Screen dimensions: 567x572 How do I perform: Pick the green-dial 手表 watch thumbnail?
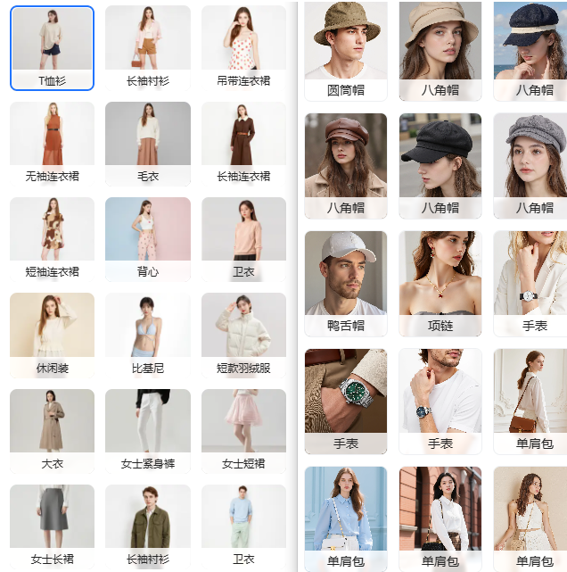(x=346, y=400)
